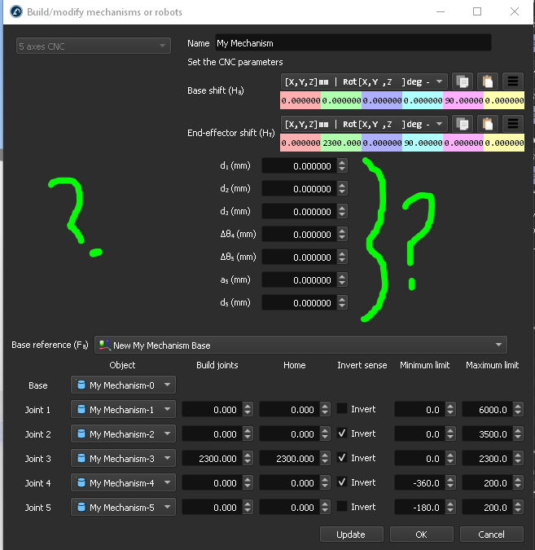This screenshot has height=550, width=535.
Task: Uncheck Invert for Joint 3
Action: click(x=342, y=458)
